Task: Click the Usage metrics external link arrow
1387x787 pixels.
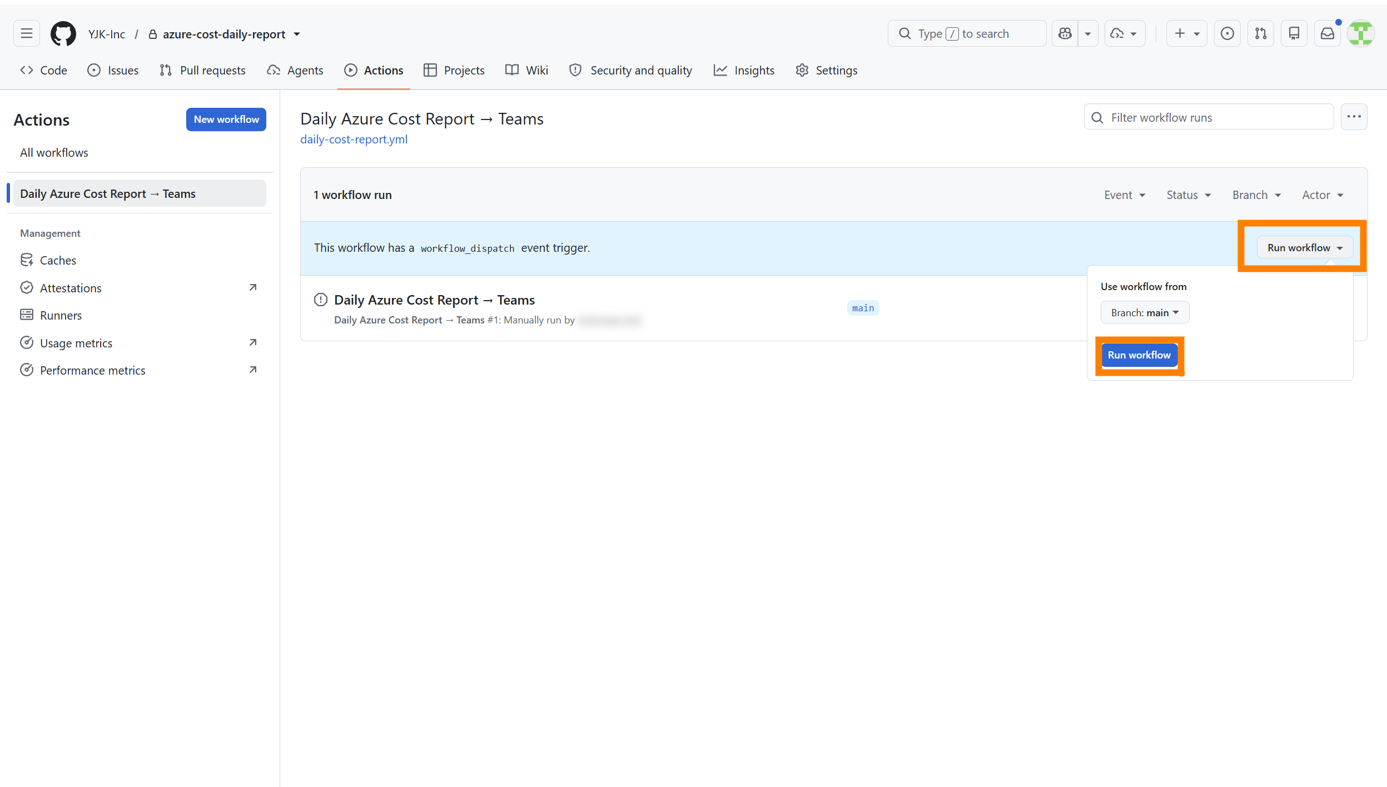Action: coord(253,342)
